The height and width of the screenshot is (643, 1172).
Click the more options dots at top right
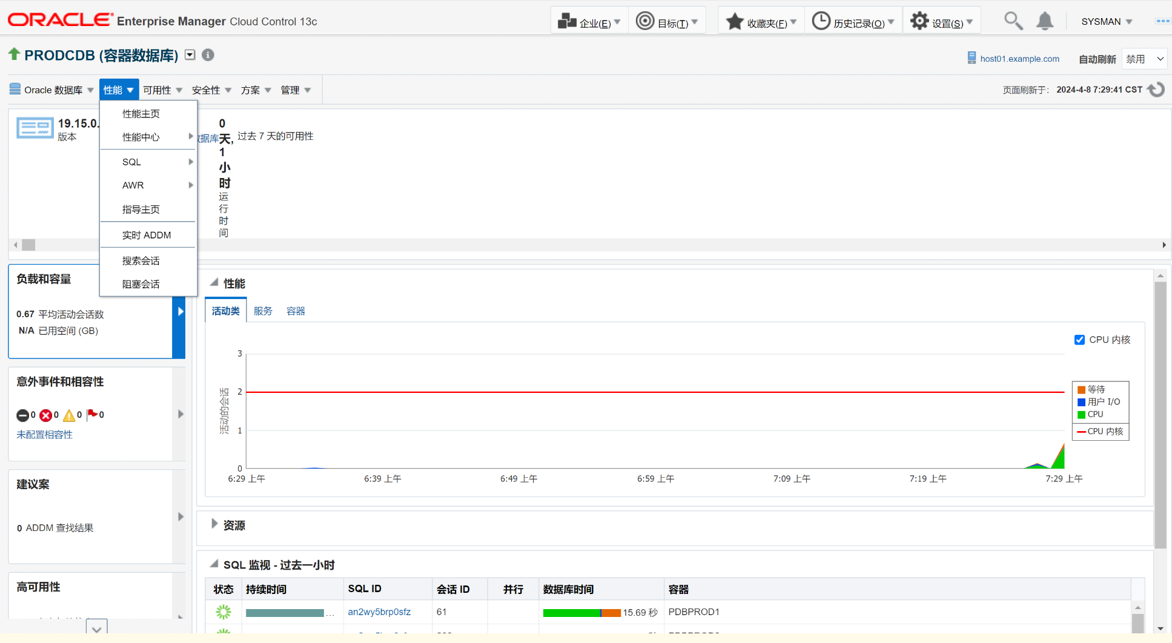[x=1162, y=21]
